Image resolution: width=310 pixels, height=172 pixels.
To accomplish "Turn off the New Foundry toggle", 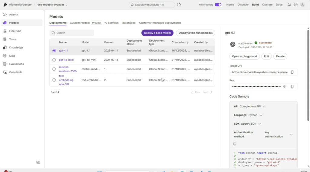I will pyautogui.click(x=218, y=5).
